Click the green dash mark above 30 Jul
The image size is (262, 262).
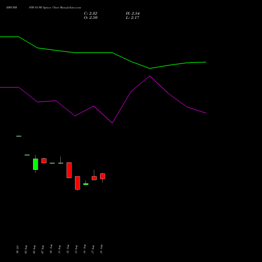(19, 136)
